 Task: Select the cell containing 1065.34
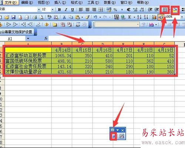pyautogui.click(x=62, y=56)
